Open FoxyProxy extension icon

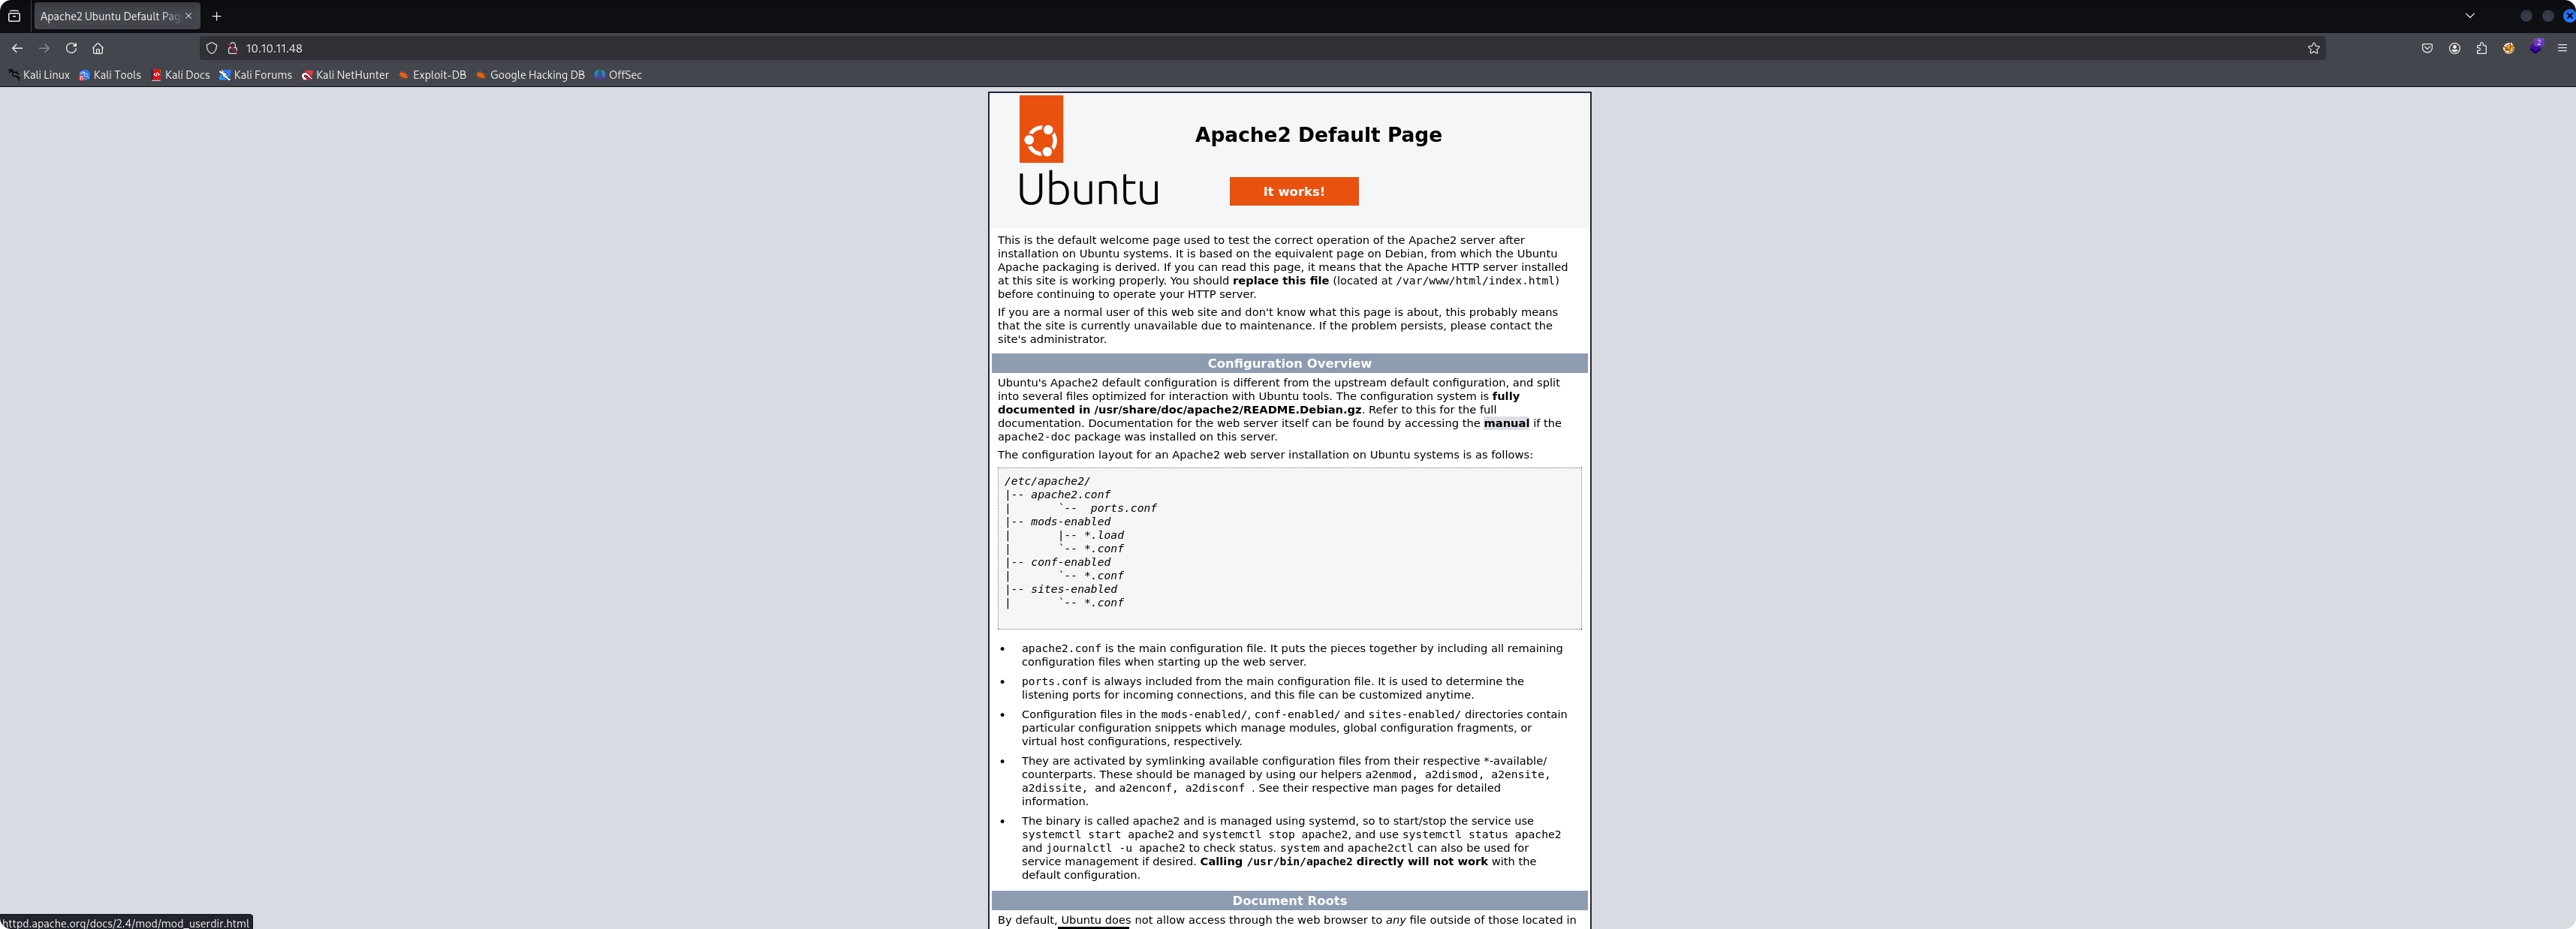click(x=2508, y=48)
